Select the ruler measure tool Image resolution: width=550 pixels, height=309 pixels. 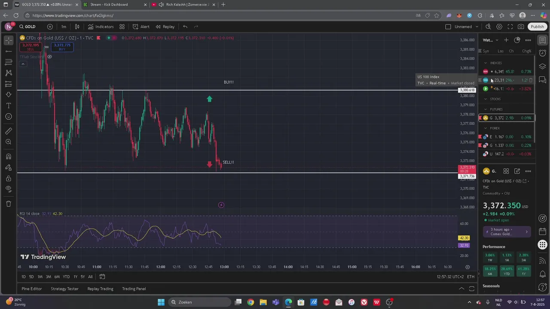pos(9,131)
